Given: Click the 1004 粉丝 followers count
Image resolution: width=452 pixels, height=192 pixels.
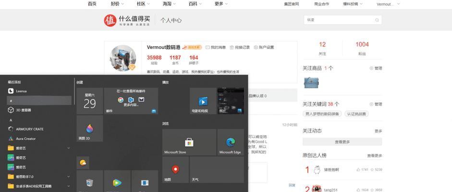Looking at the screenshot, I should click(362, 48).
